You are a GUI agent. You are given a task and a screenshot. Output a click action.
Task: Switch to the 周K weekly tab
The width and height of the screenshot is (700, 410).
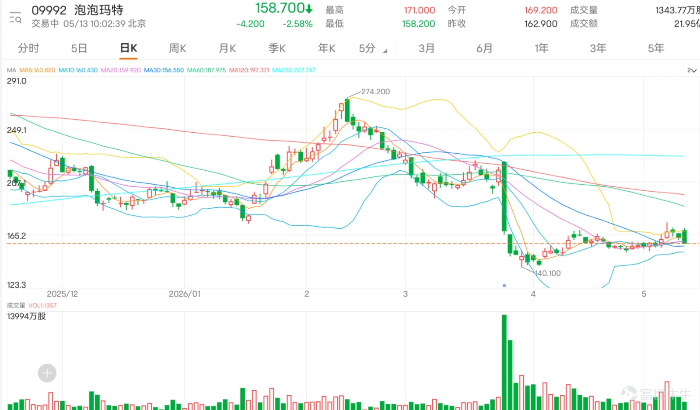178,48
